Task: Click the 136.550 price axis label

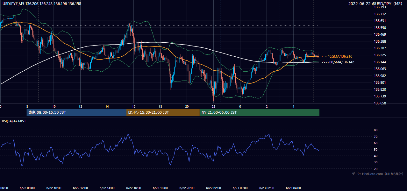Action: coord(380,28)
